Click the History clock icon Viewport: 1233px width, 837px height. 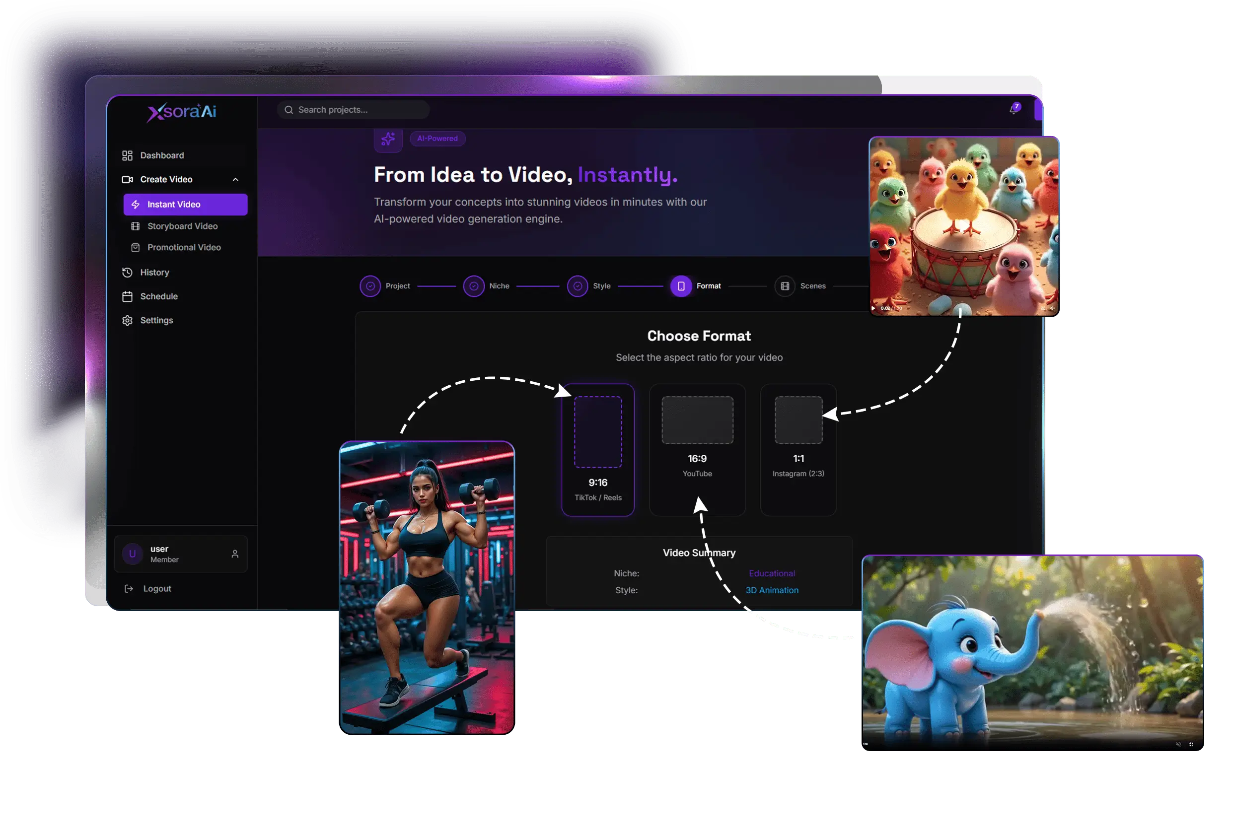coord(127,272)
